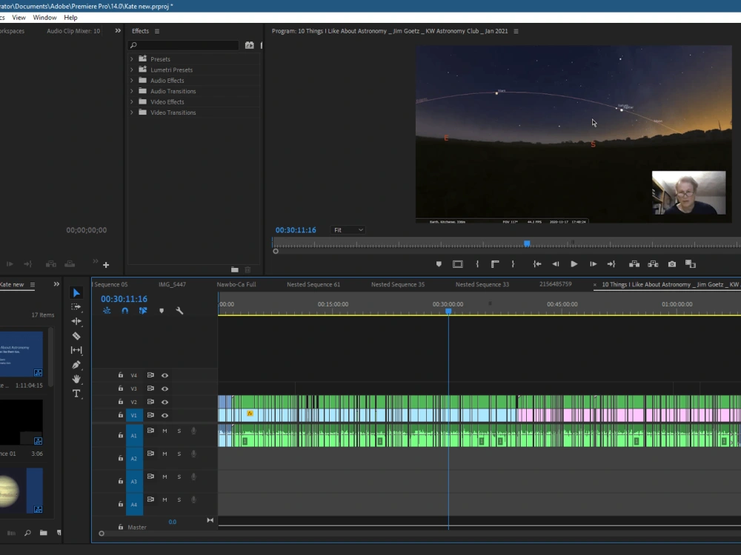This screenshot has width=741, height=555.
Task: Switch to Audio Clip Mixer tab
Action: [73, 31]
